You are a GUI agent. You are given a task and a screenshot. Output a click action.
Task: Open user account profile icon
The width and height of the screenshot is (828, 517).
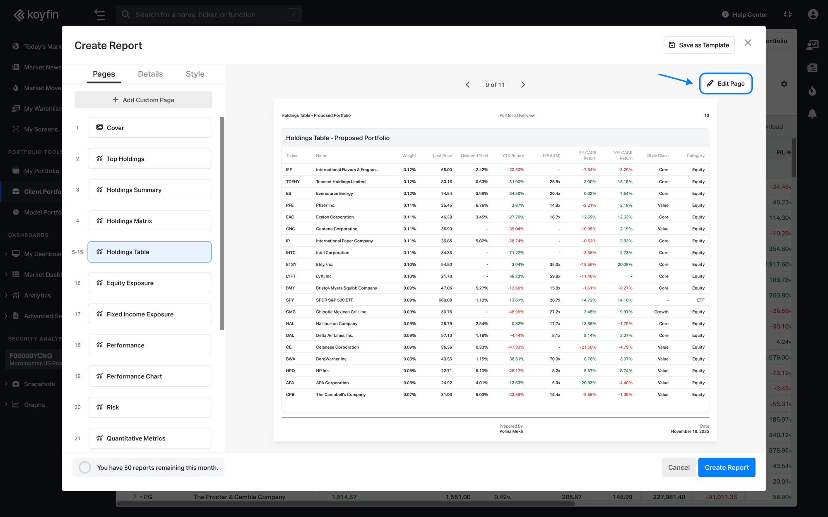(813, 14)
